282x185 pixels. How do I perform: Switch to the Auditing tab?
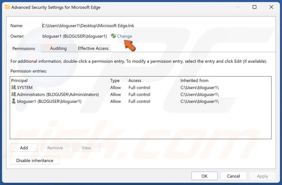[x=58, y=48]
